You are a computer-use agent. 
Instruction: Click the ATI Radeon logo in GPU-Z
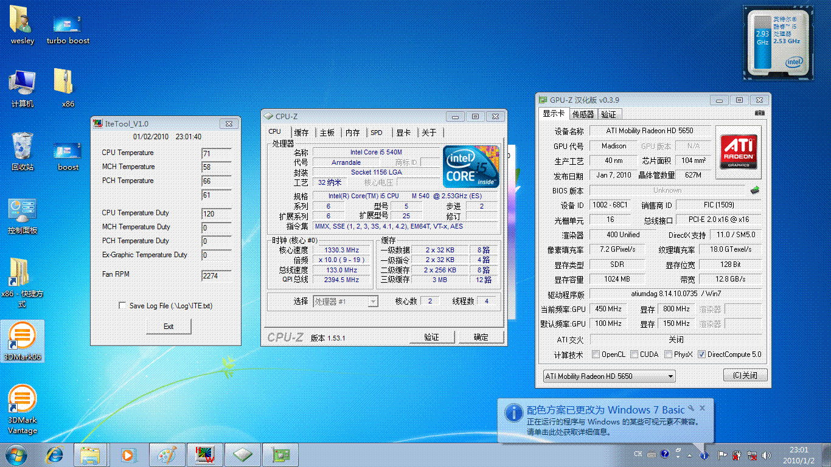[739, 152]
